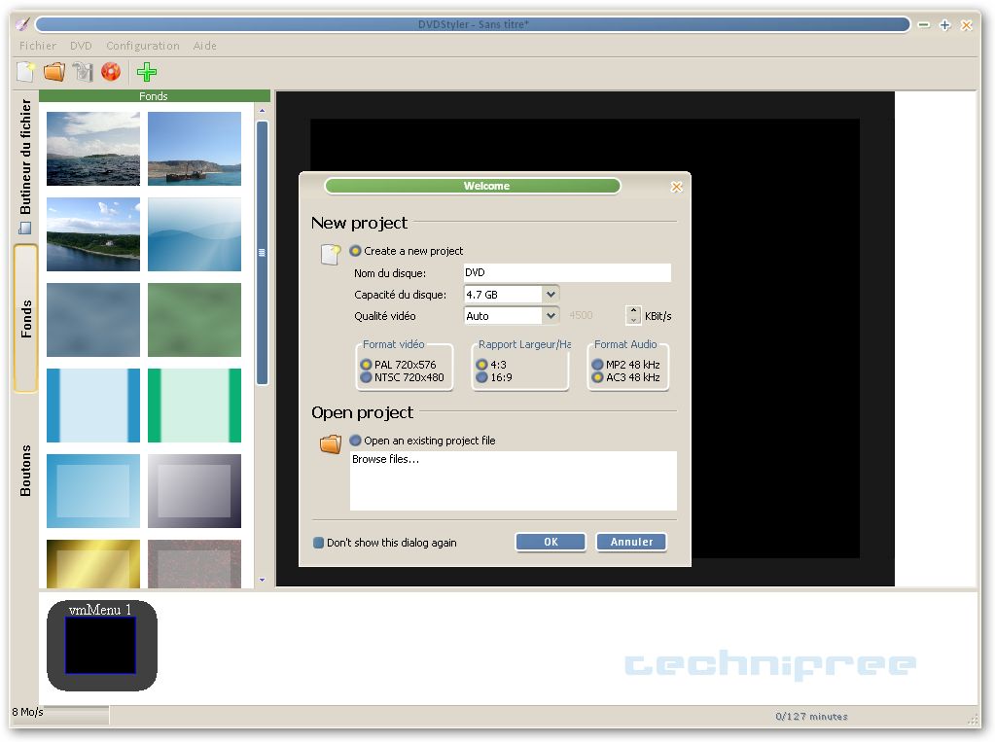Image resolution: width=995 pixels, height=742 pixels.
Task: Expand the Capacité du disque dropdown
Action: point(551,294)
